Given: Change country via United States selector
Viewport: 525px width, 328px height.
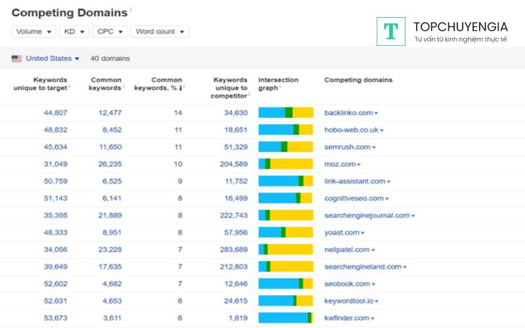Looking at the screenshot, I should [x=52, y=58].
